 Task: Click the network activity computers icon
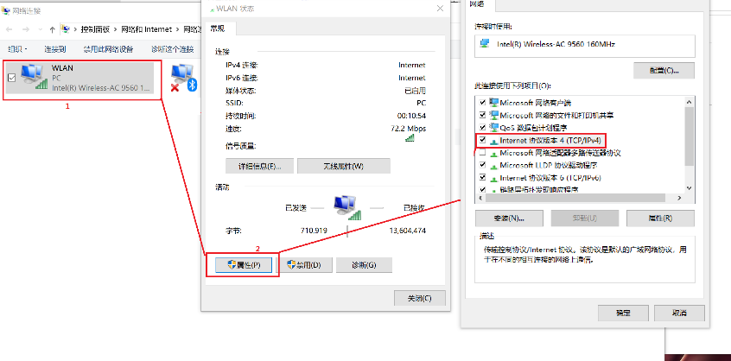coord(347,207)
